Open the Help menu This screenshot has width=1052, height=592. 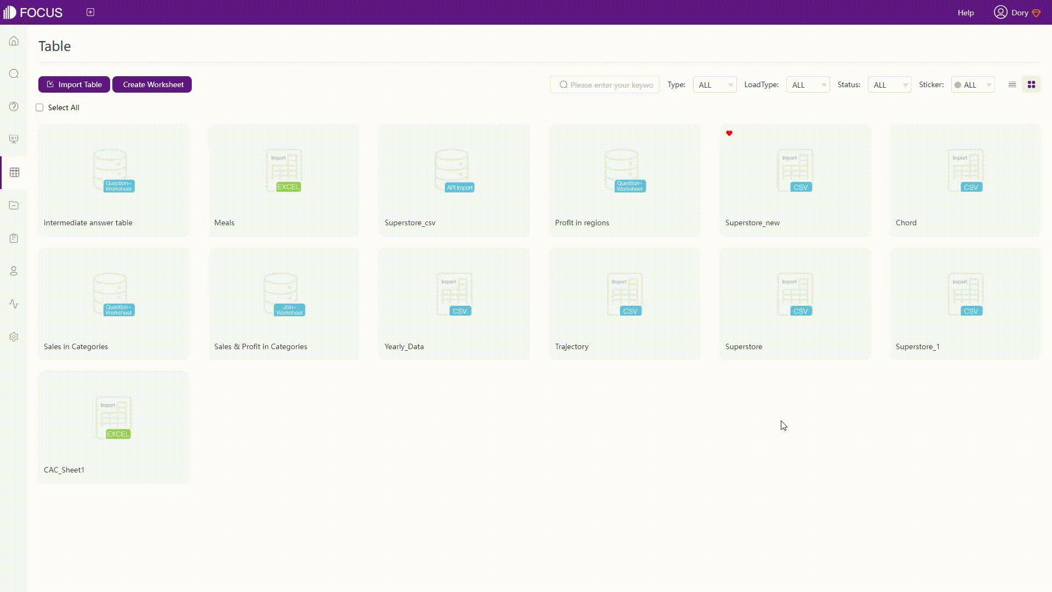click(966, 12)
